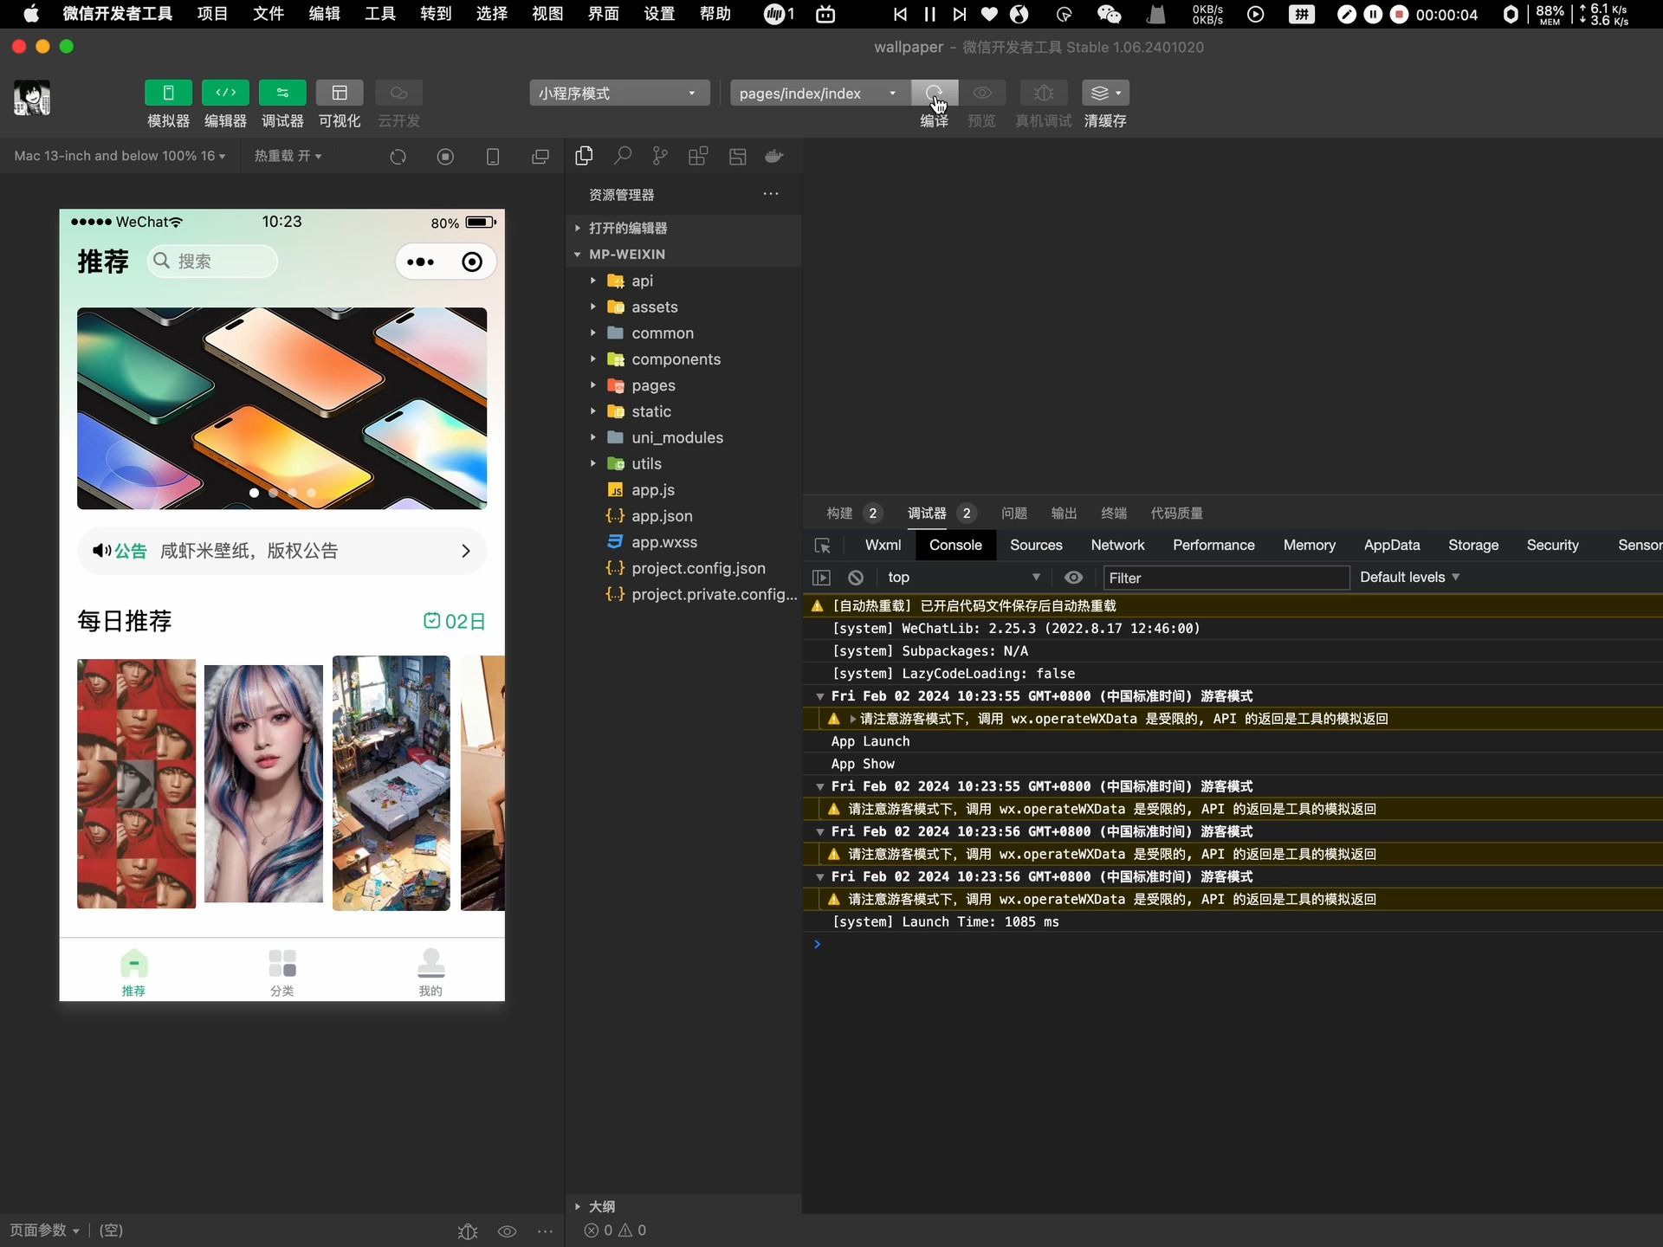
Task: Click the simulator stop record icon
Action: pos(445,157)
